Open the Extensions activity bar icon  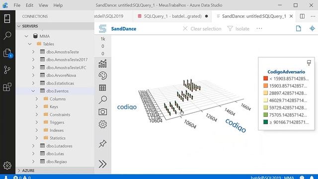[x=7, y=87]
